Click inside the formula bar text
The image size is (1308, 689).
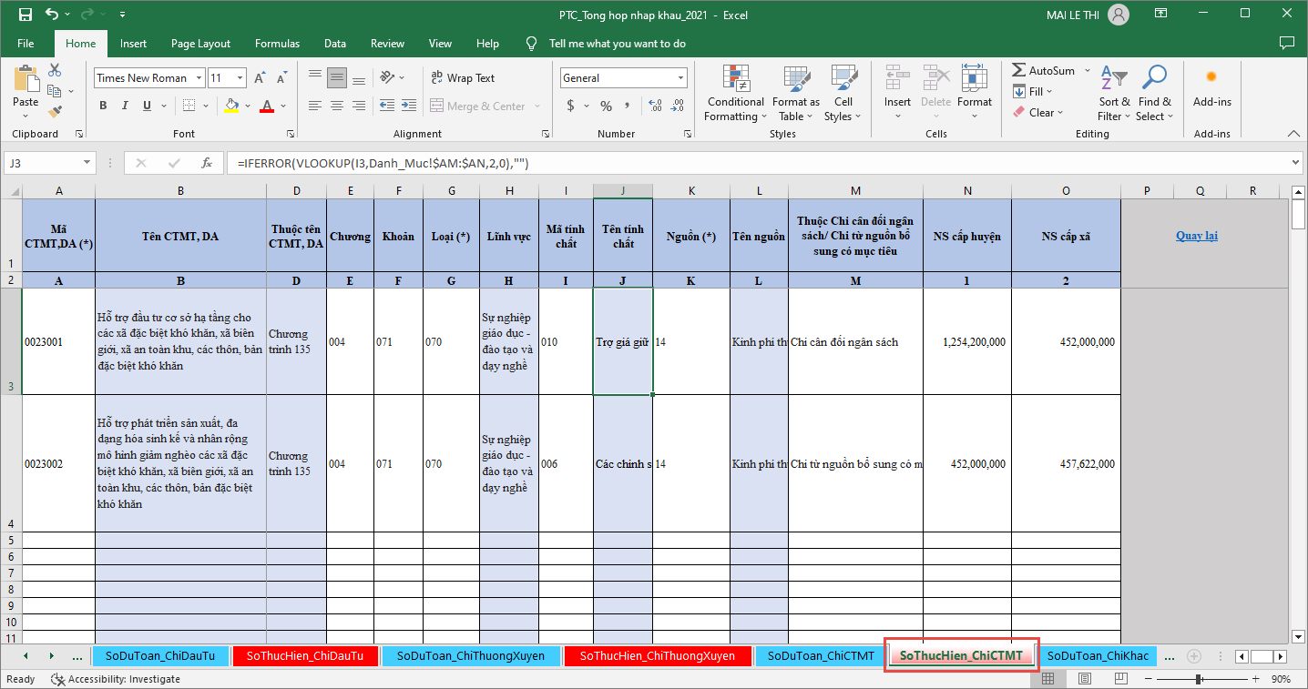638,164
